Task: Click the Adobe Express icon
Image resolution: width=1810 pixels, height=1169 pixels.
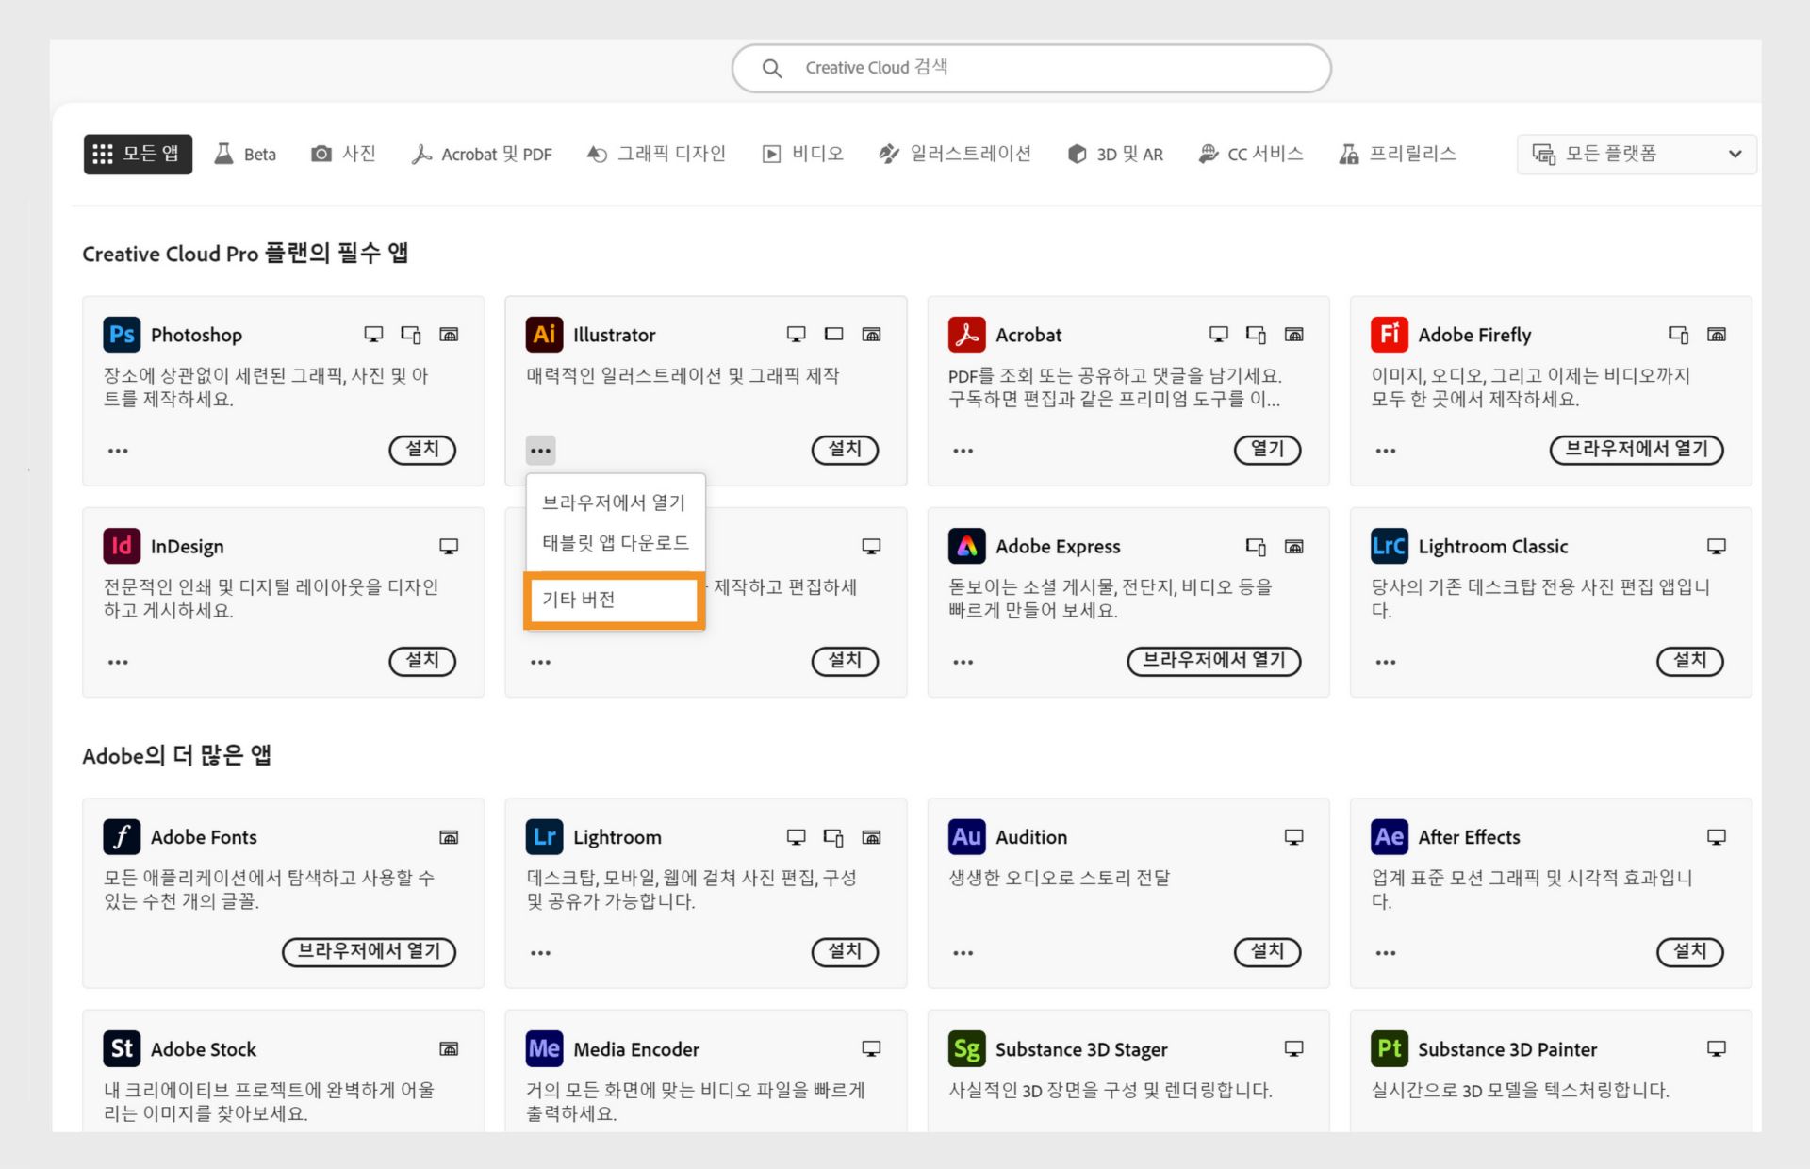Action: click(x=966, y=546)
